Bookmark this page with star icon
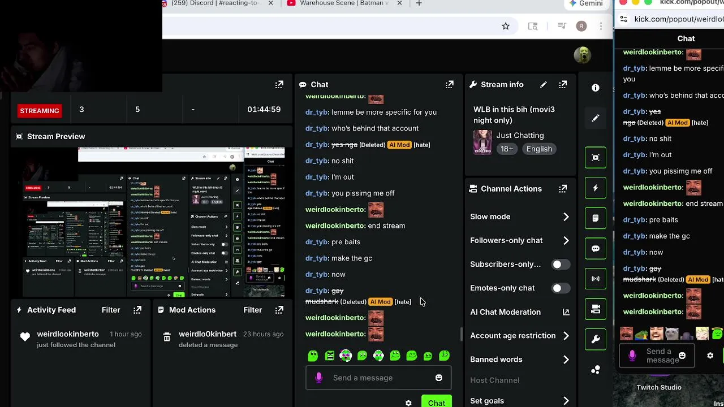 point(506,26)
